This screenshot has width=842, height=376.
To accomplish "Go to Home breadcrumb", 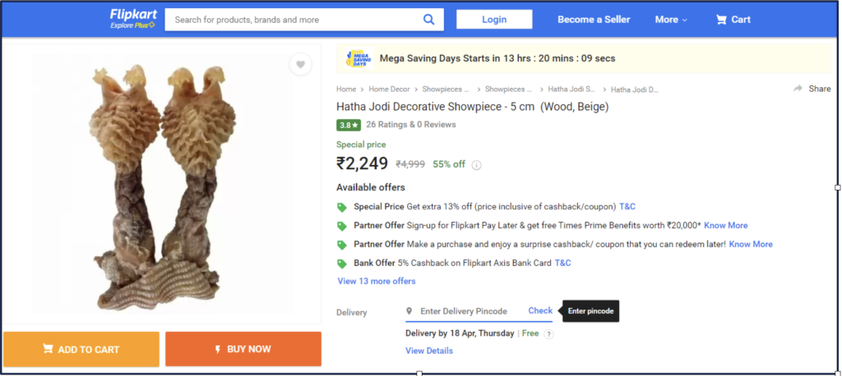I will point(346,89).
